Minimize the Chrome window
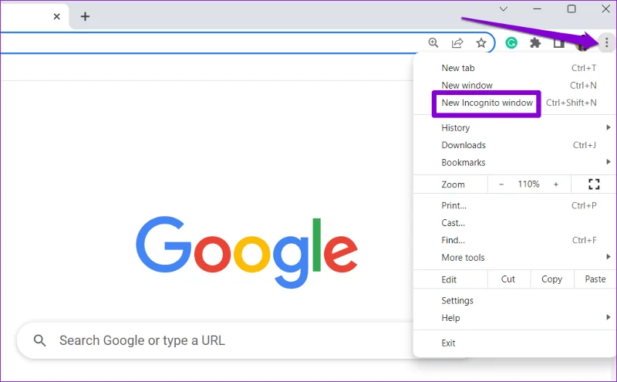 coord(537,8)
